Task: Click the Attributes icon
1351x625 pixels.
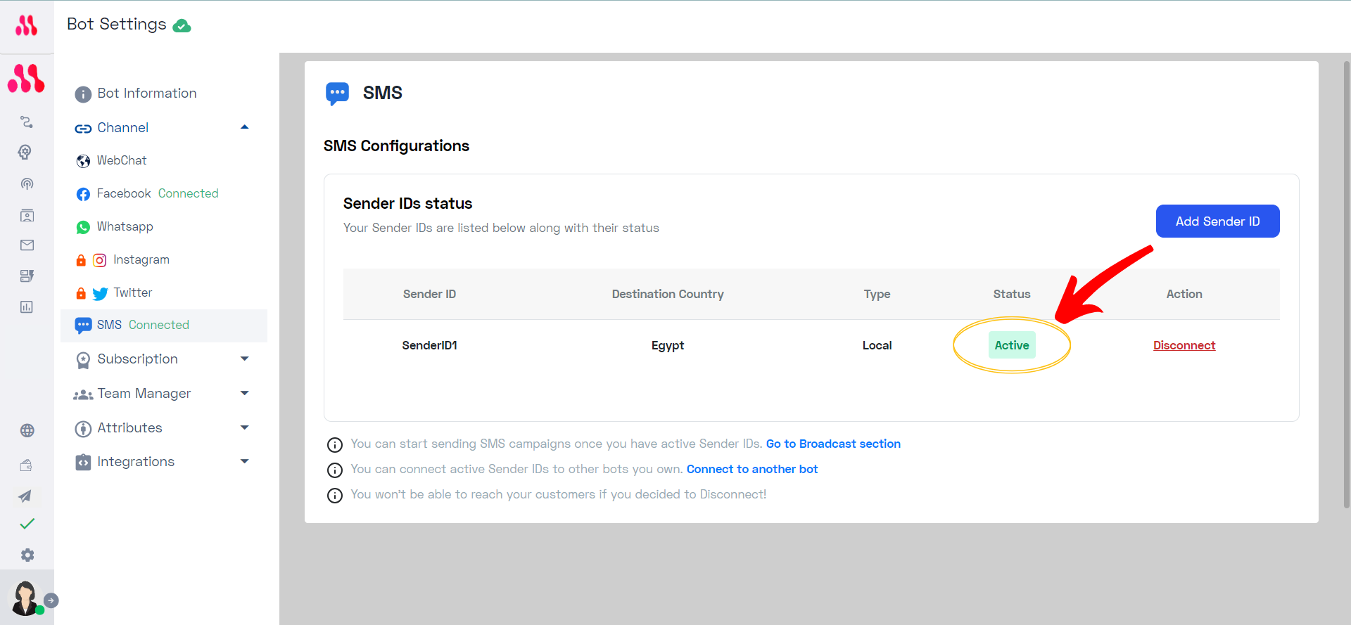Action: [83, 428]
